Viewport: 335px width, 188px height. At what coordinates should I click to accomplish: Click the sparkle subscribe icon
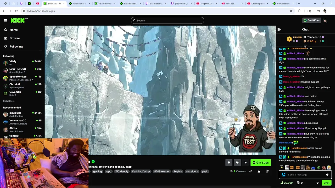tap(245, 163)
